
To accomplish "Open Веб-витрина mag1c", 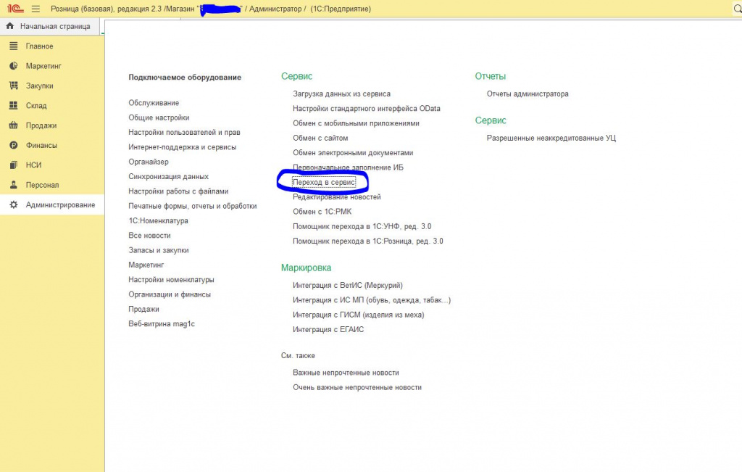I will [x=162, y=324].
